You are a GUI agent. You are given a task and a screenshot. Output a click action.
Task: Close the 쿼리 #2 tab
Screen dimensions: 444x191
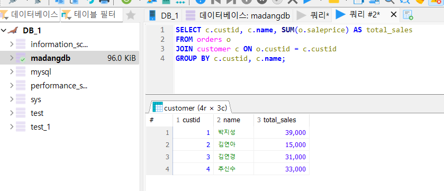393,14
